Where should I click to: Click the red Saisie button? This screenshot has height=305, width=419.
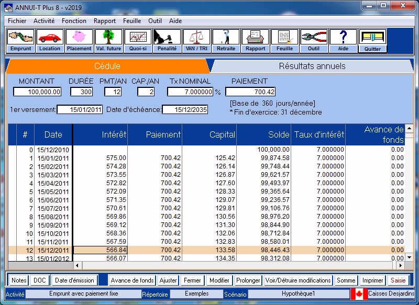tap(398, 280)
